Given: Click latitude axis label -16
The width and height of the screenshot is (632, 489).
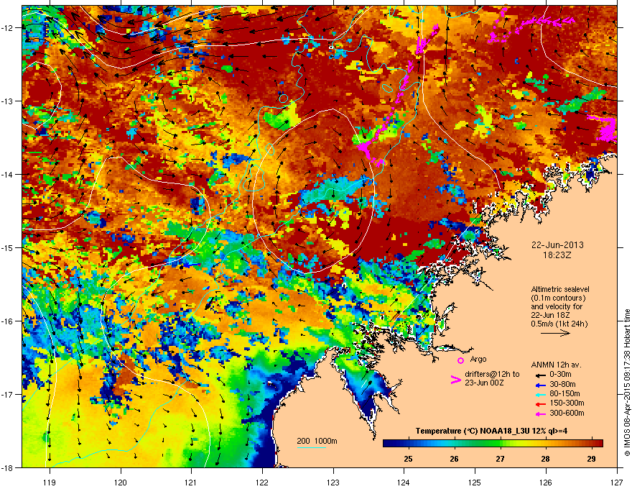Looking at the screenshot, I should (8, 321).
